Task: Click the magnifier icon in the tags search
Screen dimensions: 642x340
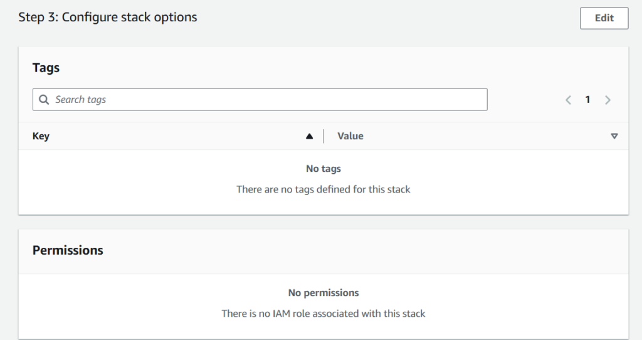Action: [44, 100]
